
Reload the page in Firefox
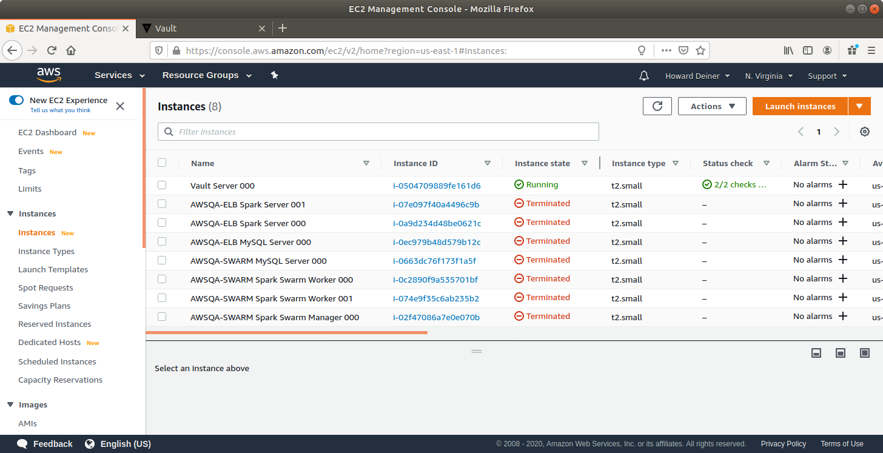pyautogui.click(x=52, y=50)
